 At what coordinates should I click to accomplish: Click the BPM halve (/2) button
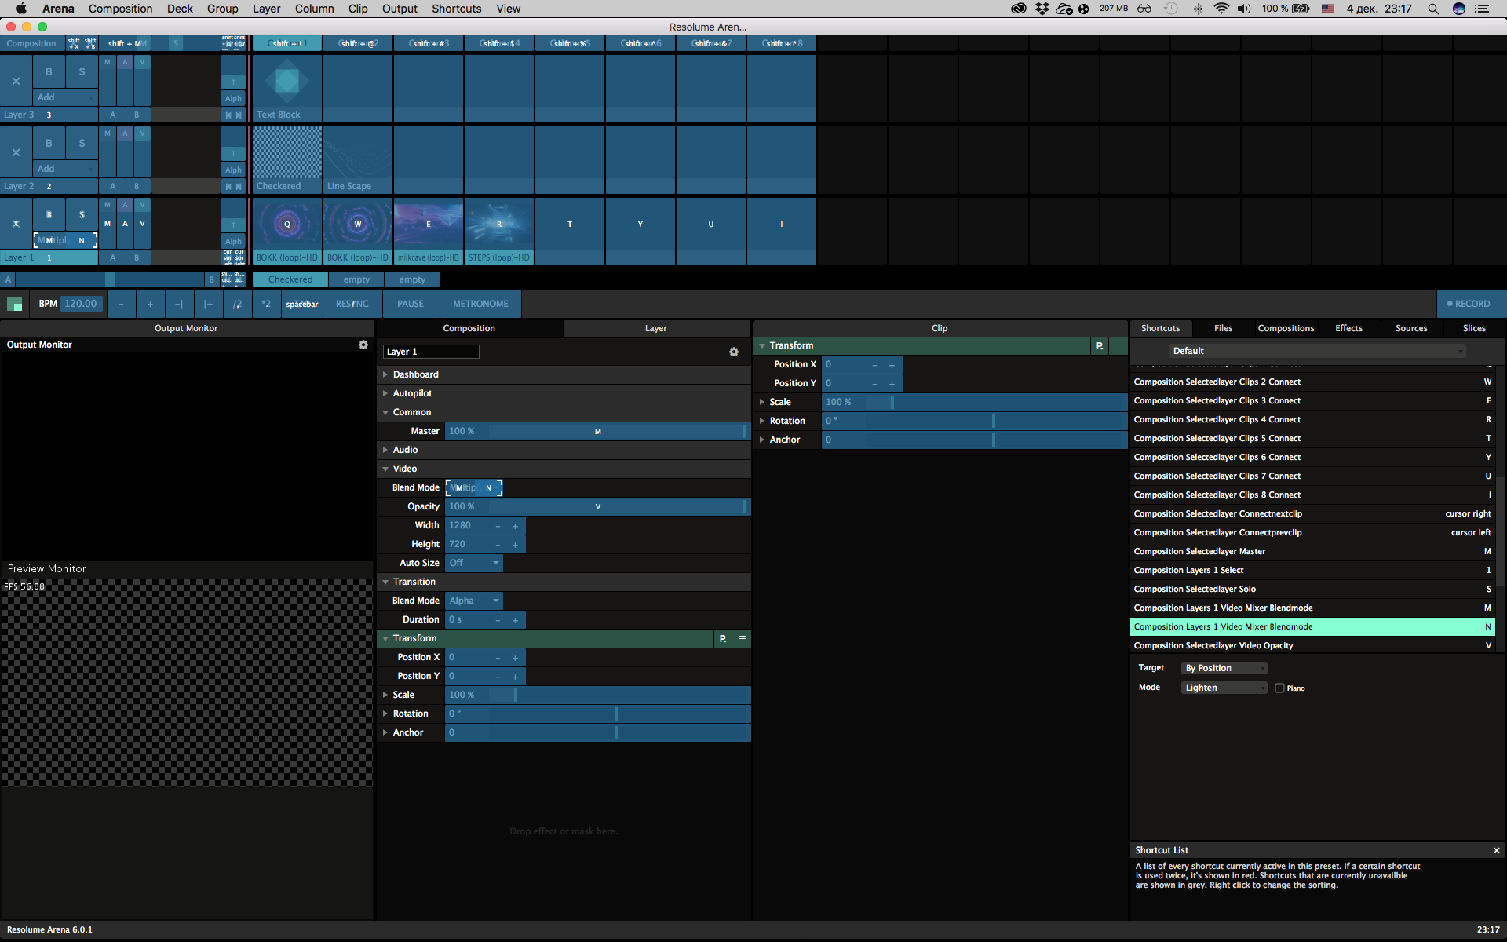237,304
